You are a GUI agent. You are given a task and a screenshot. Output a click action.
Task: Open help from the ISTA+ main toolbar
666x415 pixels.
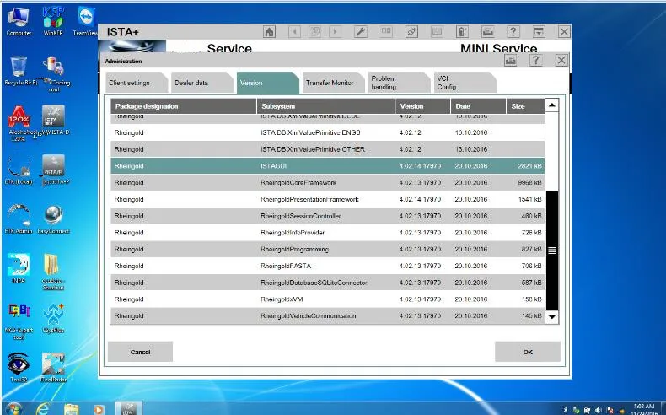(513, 32)
